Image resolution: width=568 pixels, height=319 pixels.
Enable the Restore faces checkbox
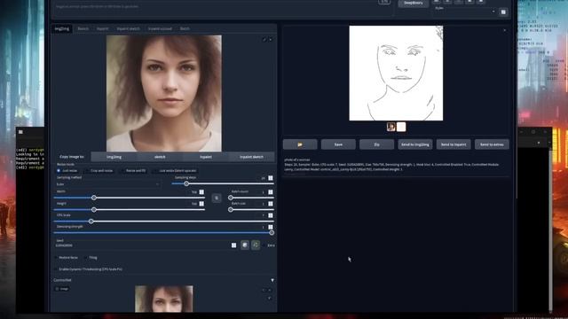pyautogui.click(x=56, y=258)
